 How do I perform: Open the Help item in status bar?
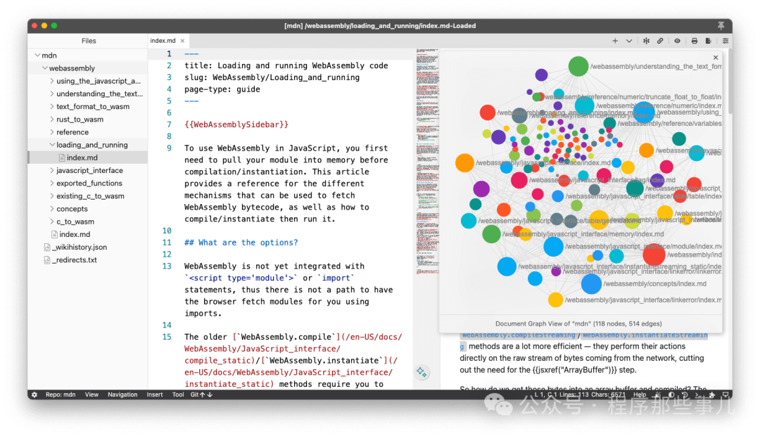640,395
